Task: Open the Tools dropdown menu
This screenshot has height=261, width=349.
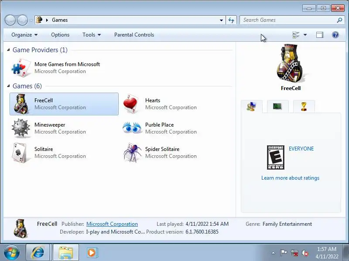Action: tap(92, 35)
